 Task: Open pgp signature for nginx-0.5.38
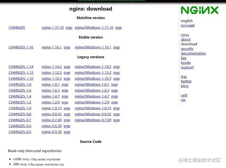click(x=67, y=132)
